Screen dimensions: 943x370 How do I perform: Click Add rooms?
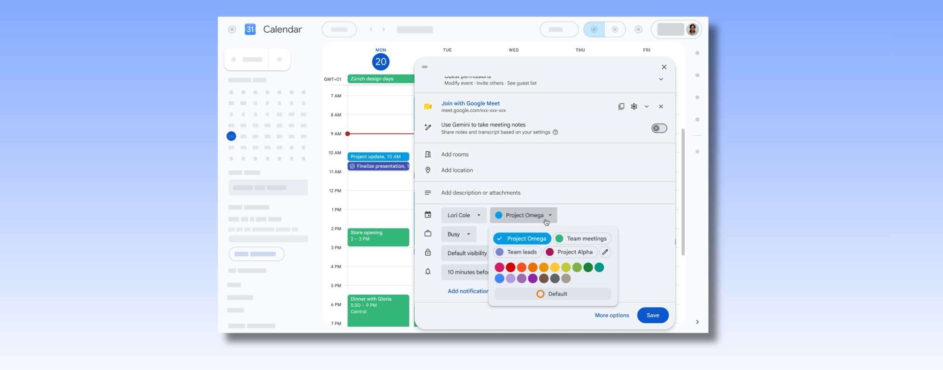[454, 154]
